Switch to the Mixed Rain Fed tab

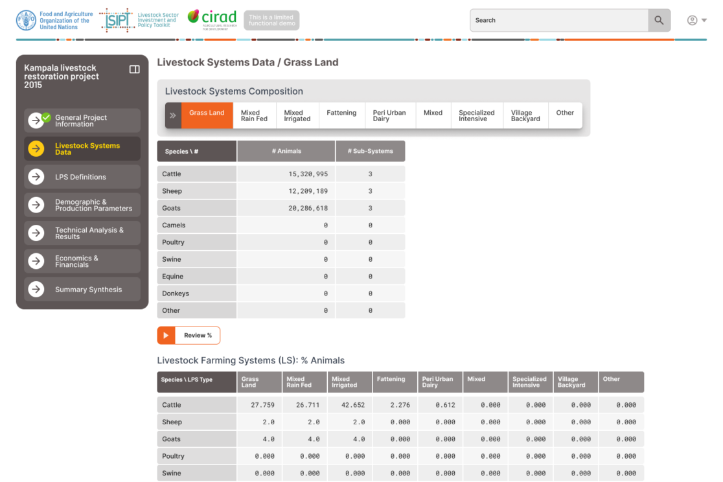click(x=254, y=115)
